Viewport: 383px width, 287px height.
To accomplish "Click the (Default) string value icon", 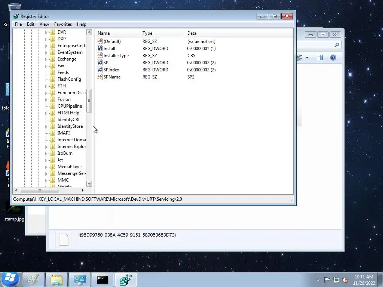I will pyautogui.click(x=99, y=41).
